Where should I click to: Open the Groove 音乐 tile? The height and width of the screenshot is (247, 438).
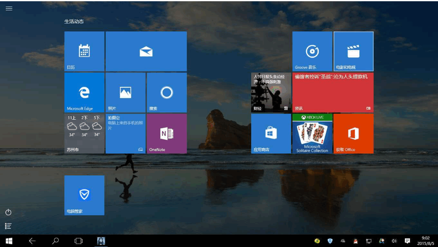(312, 51)
